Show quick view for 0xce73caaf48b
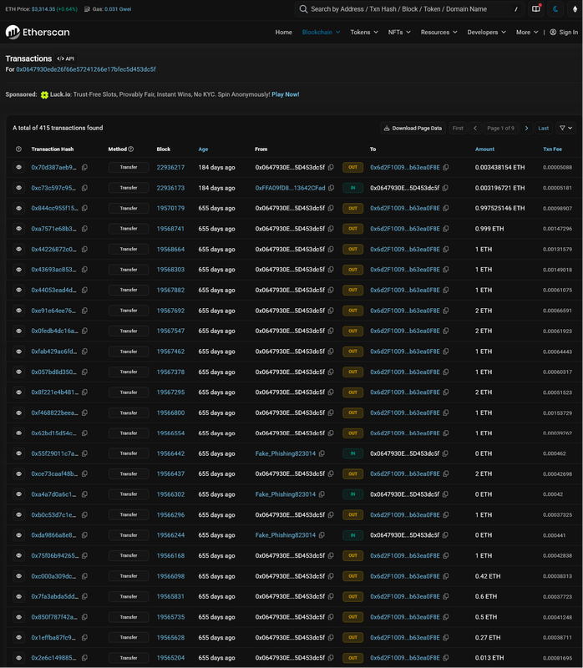The height and width of the screenshot is (668, 583). pyautogui.click(x=18, y=473)
